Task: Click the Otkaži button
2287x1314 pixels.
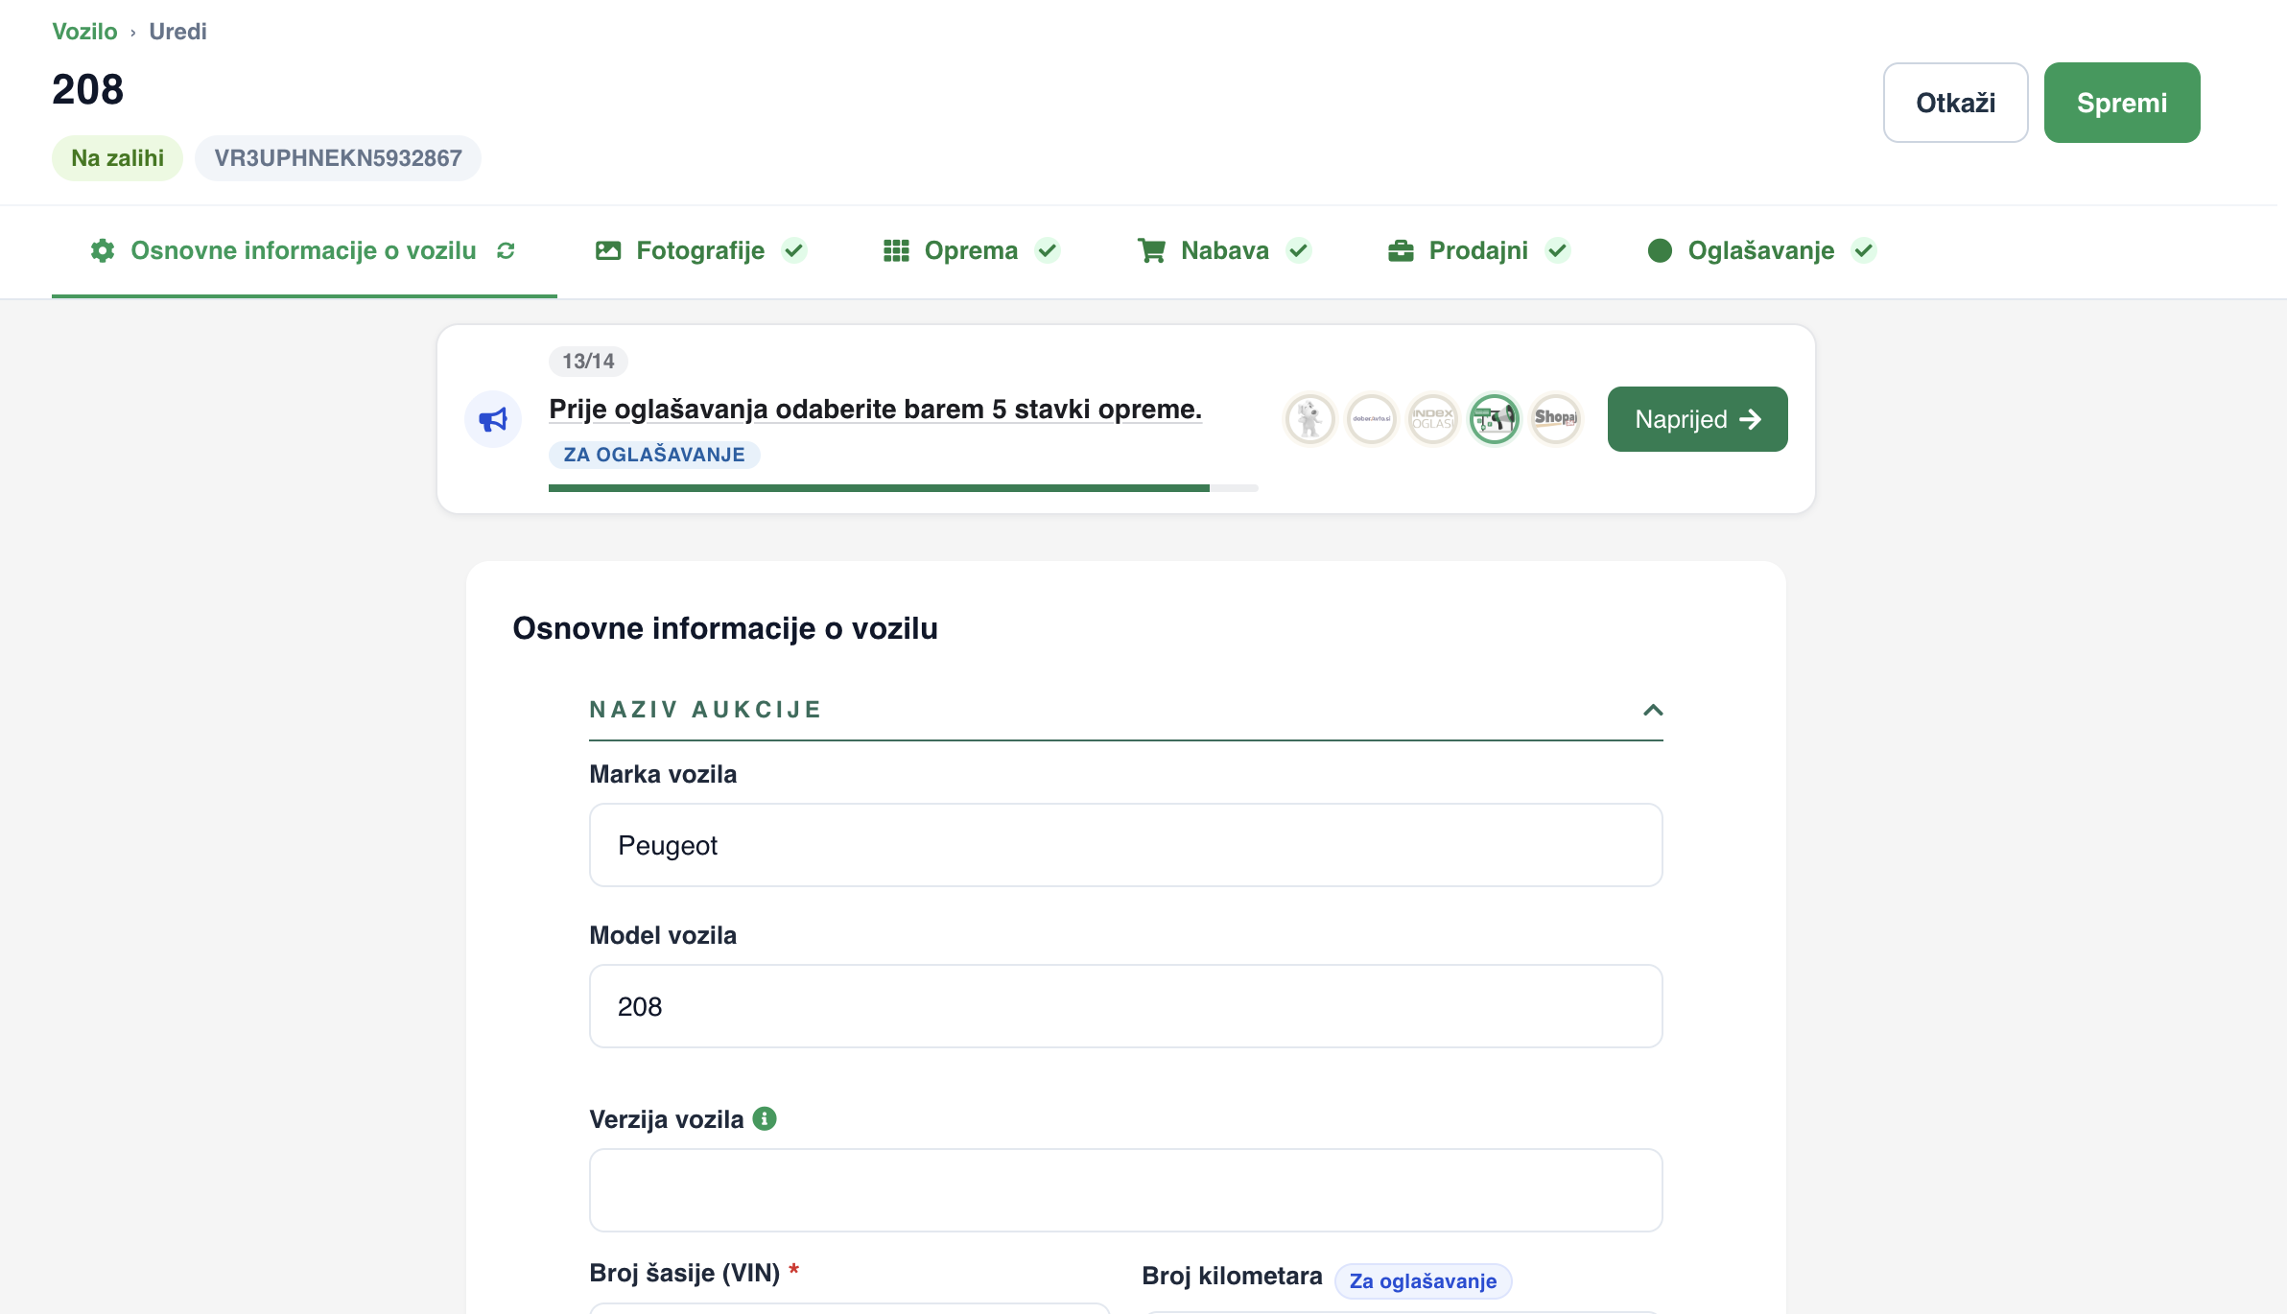Action: [x=1955, y=103]
